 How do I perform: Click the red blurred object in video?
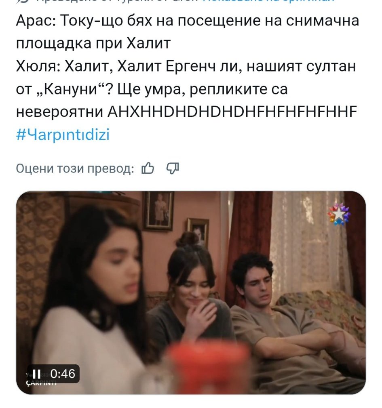pyautogui.click(x=208, y=367)
